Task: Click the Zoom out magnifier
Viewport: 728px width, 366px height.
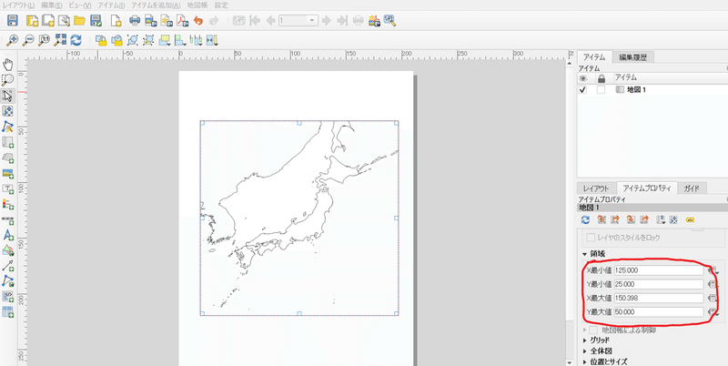Action: [x=28, y=40]
